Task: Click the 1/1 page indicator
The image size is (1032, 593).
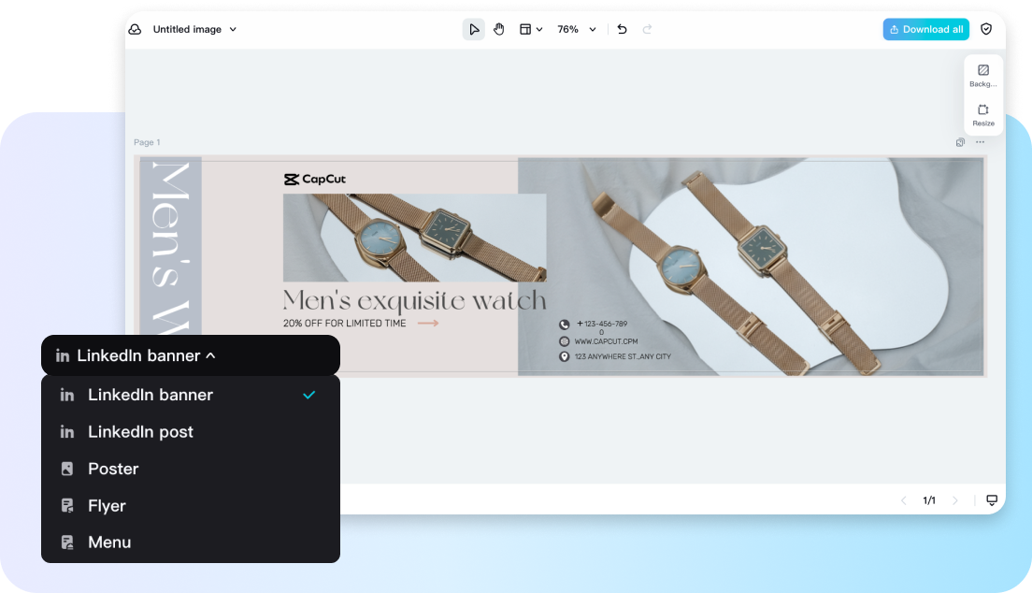Action: click(929, 500)
